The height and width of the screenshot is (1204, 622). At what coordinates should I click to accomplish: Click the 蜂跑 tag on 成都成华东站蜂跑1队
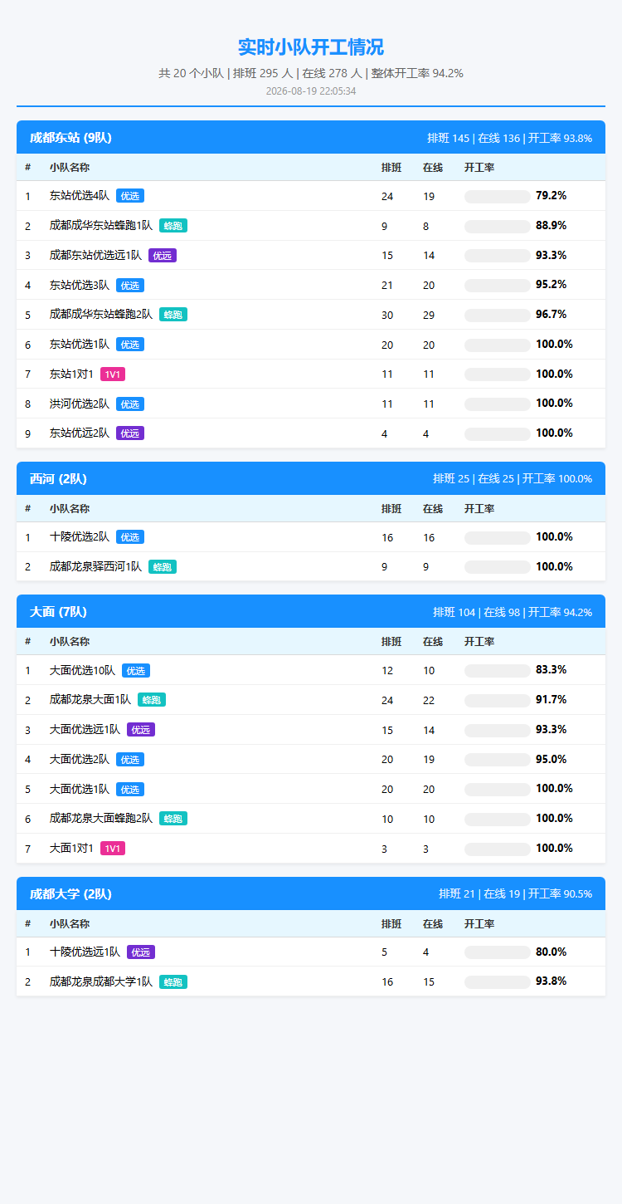point(173,226)
